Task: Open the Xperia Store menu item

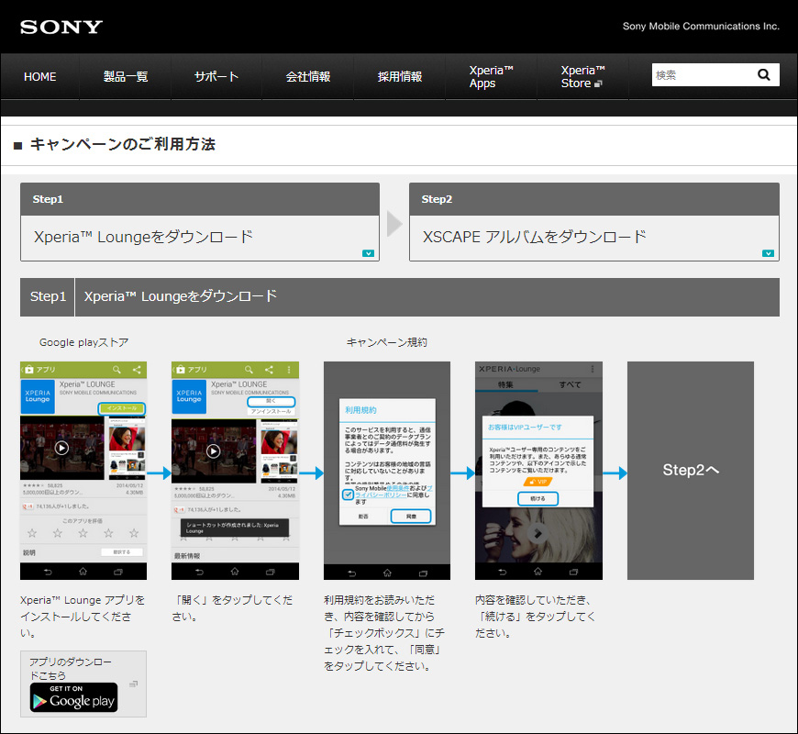Action: click(x=582, y=77)
